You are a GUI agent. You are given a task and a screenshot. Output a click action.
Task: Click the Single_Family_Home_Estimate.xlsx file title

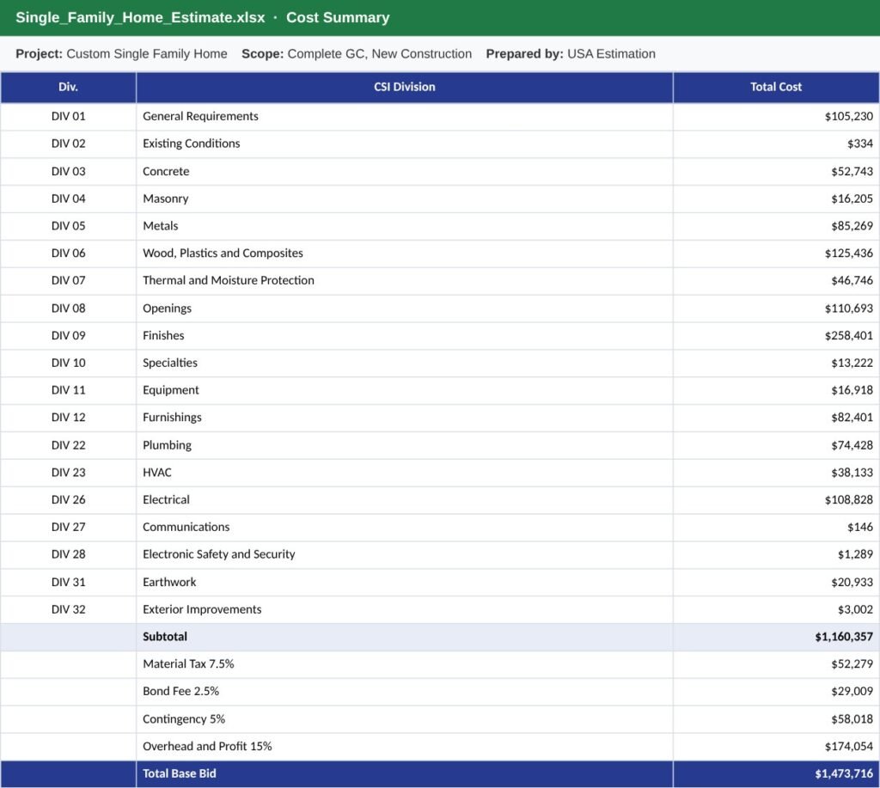click(x=140, y=17)
